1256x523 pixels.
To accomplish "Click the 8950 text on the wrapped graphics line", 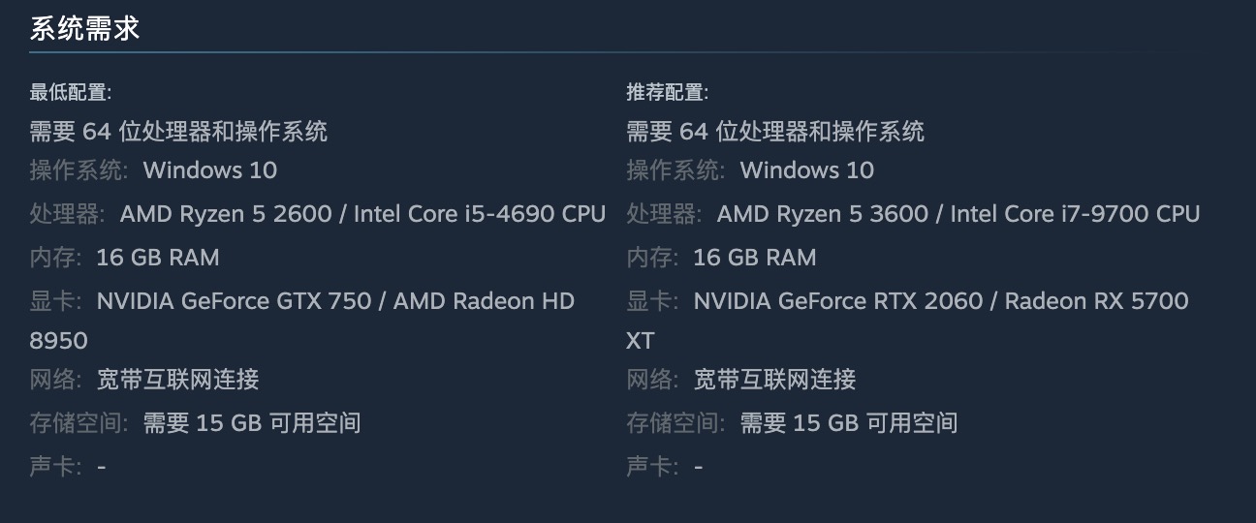I will point(58,341).
